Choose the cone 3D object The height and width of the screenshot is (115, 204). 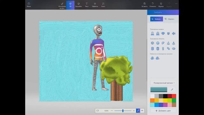pos(168,43)
